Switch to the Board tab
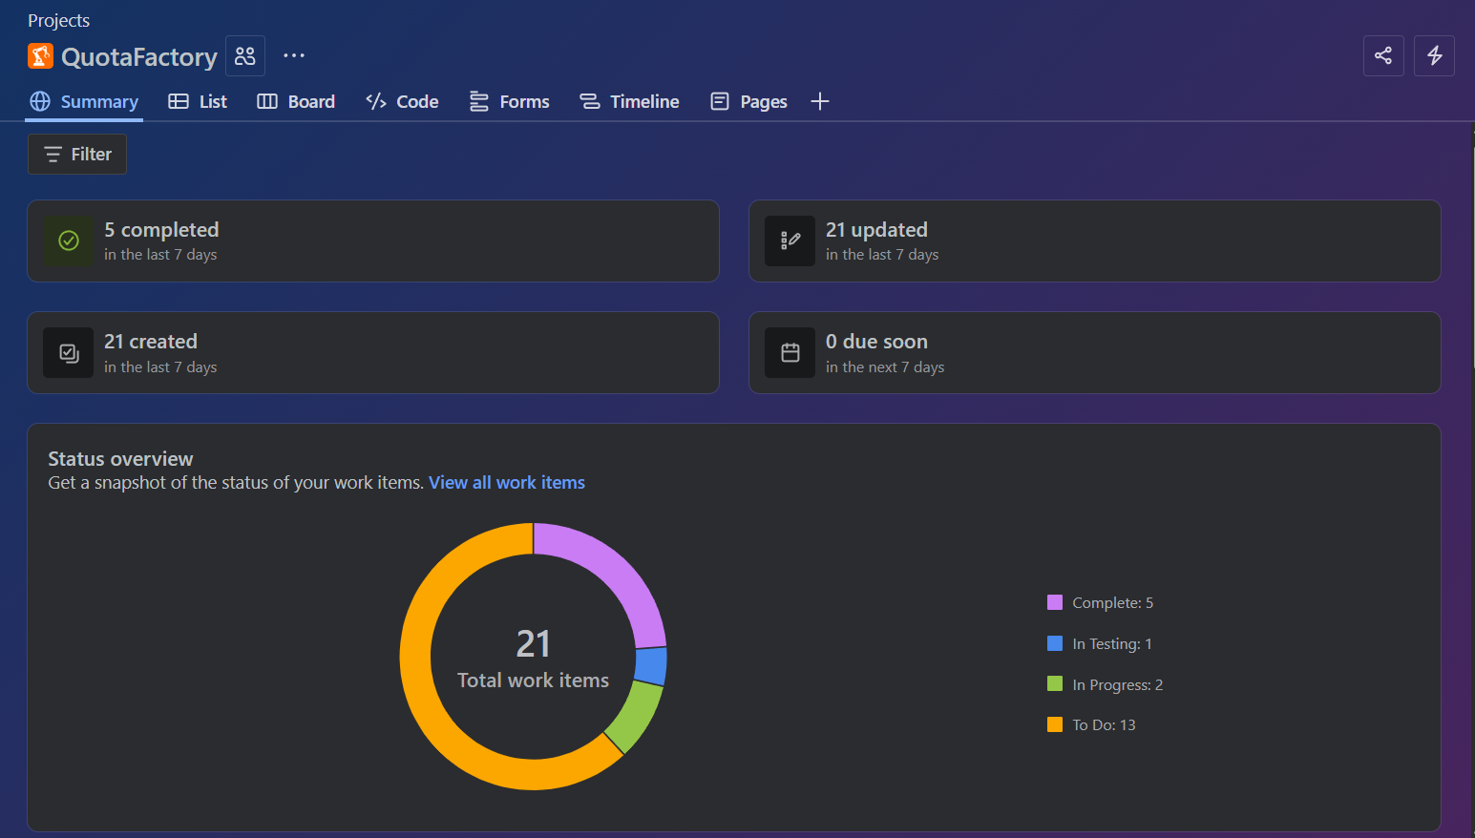 tap(296, 102)
